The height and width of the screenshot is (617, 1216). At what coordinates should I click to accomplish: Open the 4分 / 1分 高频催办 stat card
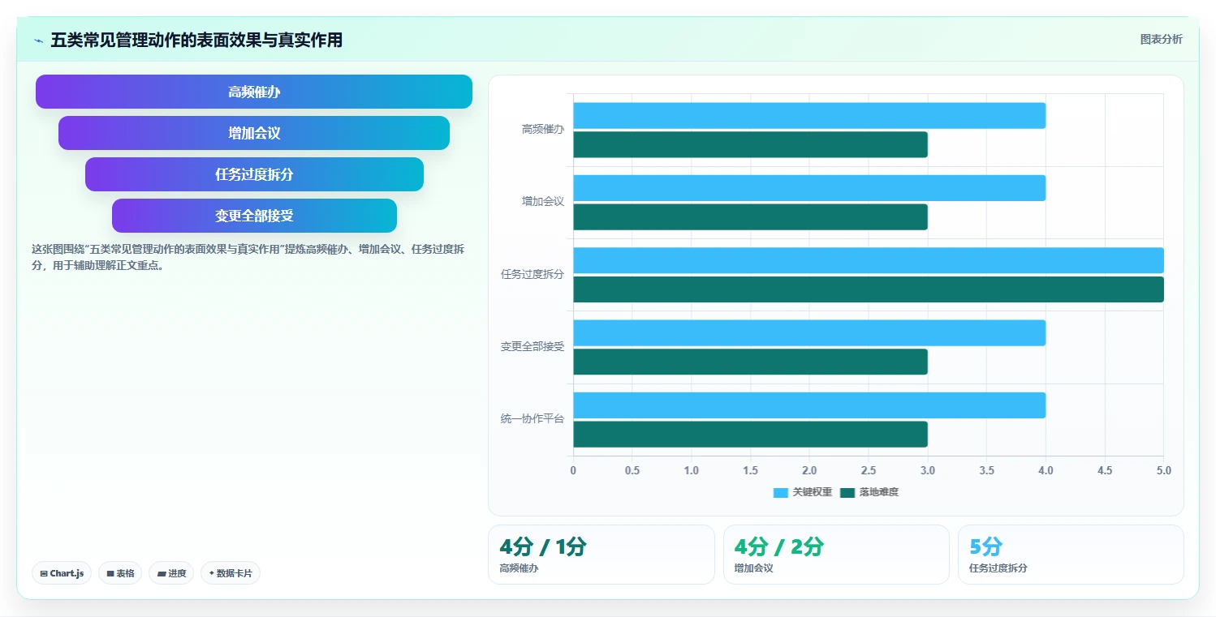point(602,555)
